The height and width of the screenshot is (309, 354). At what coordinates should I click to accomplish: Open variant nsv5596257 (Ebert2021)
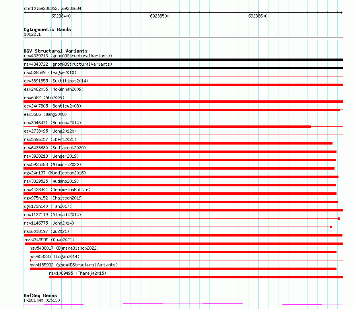[x=50, y=139]
